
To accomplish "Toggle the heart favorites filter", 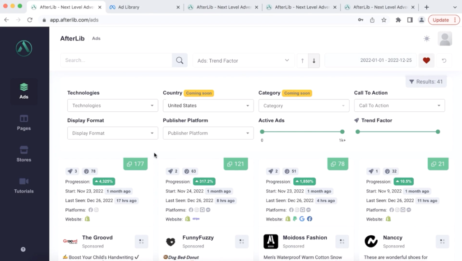I will tap(426, 60).
